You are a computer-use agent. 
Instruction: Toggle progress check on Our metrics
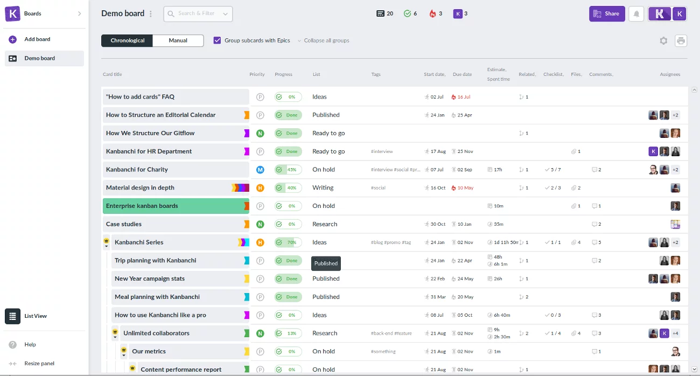pyautogui.click(x=279, y=352)
